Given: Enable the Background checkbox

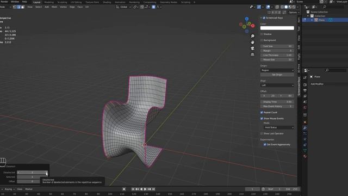Looking at the screenshot, I should pos(262,40).
